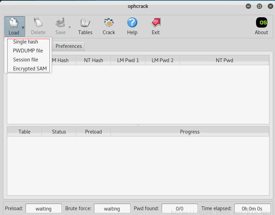Screen dimensions: 275x215
Task: Close the ophcrack window
Action: 271,7
